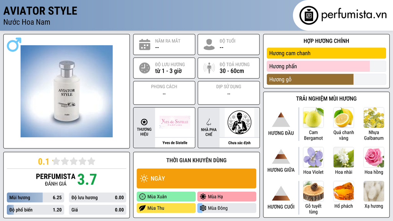This screenshot has height=221, width=393.
Task: Click the star badge icon above Thương hiệu
Action: (x=144, y=122)
